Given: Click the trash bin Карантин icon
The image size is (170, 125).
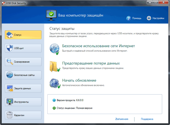Looking at the screenshot, I should pos(10,115).
